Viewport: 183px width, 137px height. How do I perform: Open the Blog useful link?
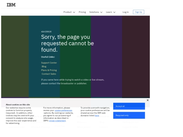pos(44,66)
